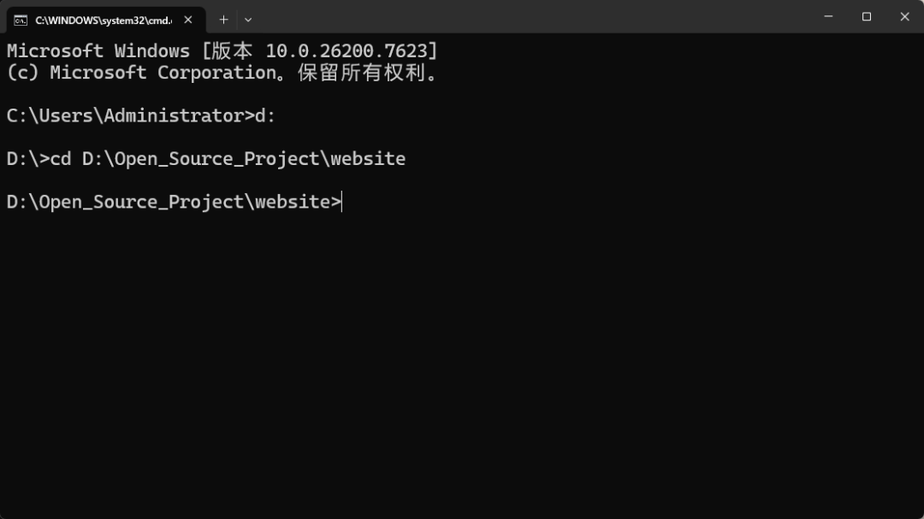
Task: Maximize the terminal window
Action: click(867, 17)
